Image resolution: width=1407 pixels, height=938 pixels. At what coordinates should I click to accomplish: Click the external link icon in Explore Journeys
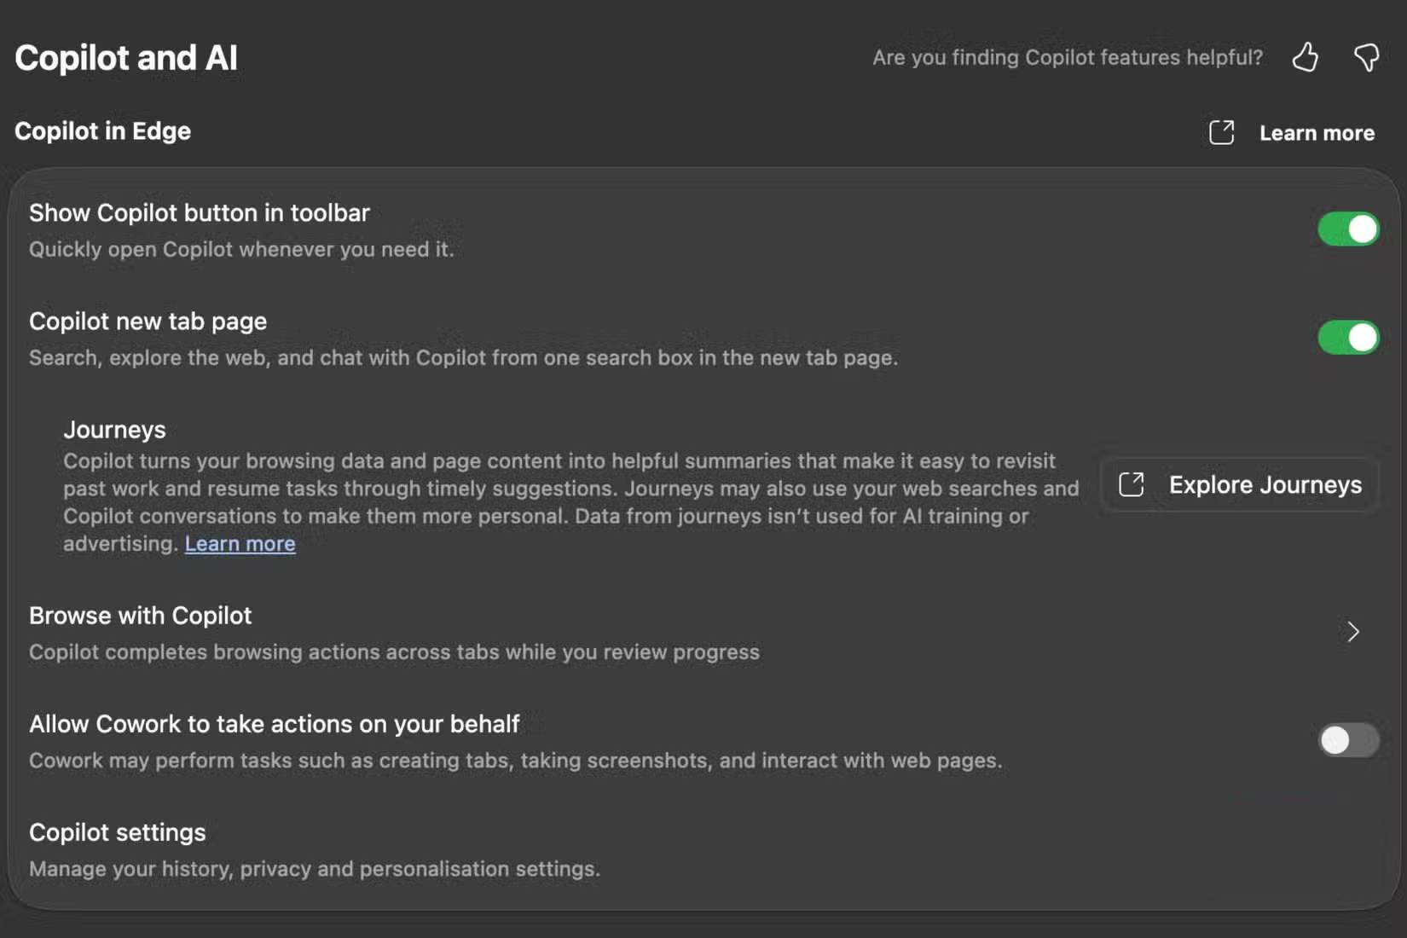click(1131, 484)
